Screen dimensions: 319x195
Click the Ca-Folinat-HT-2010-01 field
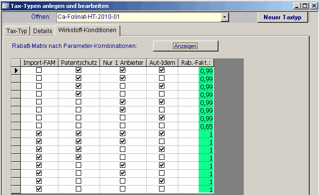pyautogui.click(x=139, y=17)
